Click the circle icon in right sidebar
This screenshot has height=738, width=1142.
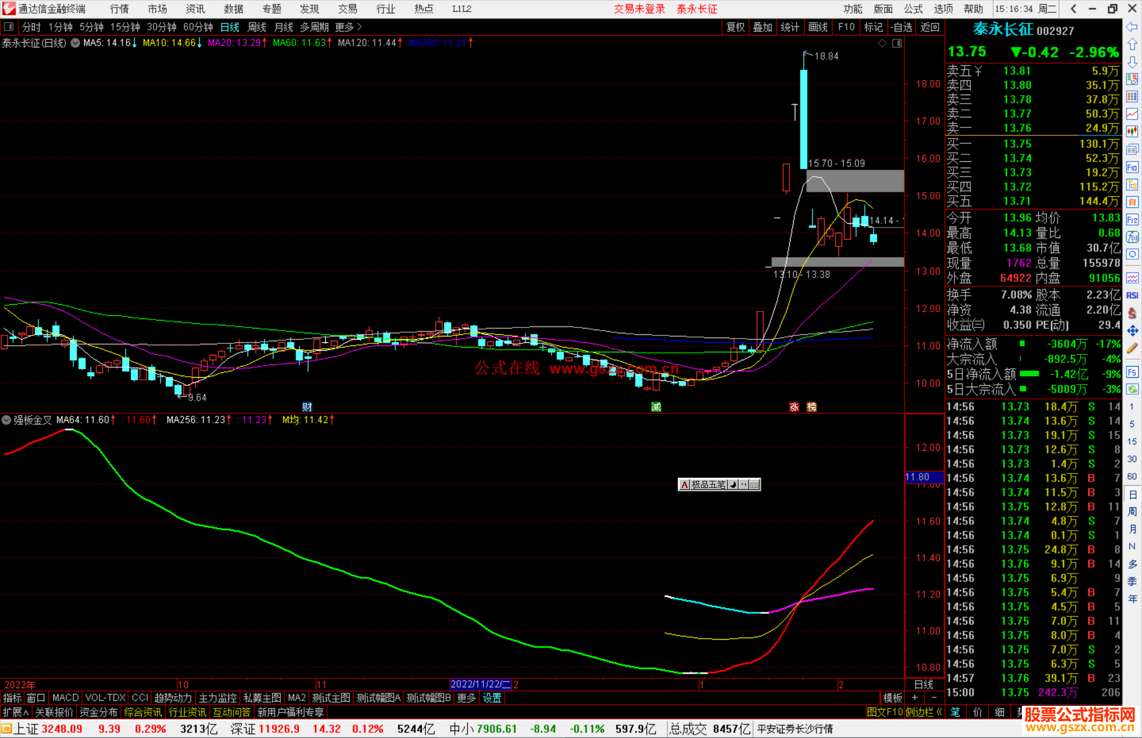pos(1132,254)
